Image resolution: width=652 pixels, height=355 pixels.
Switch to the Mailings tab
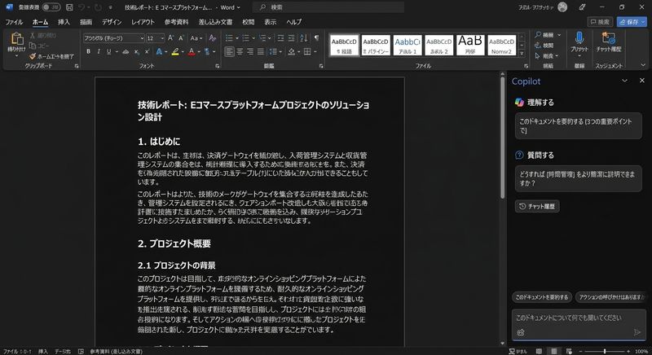(x=215, y=22)
